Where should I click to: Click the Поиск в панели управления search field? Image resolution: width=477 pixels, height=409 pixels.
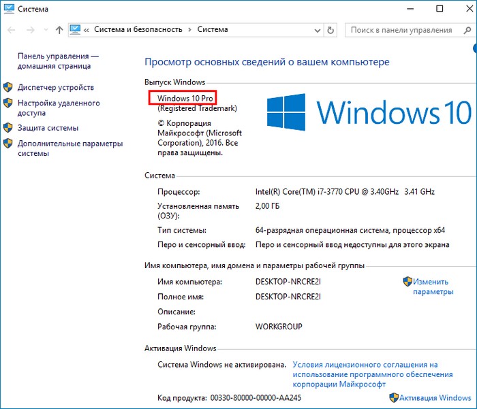[x=402, y=30]
